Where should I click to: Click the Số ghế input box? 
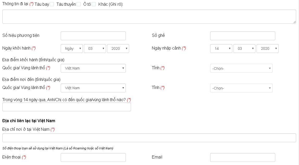click(x=243, y=36)
